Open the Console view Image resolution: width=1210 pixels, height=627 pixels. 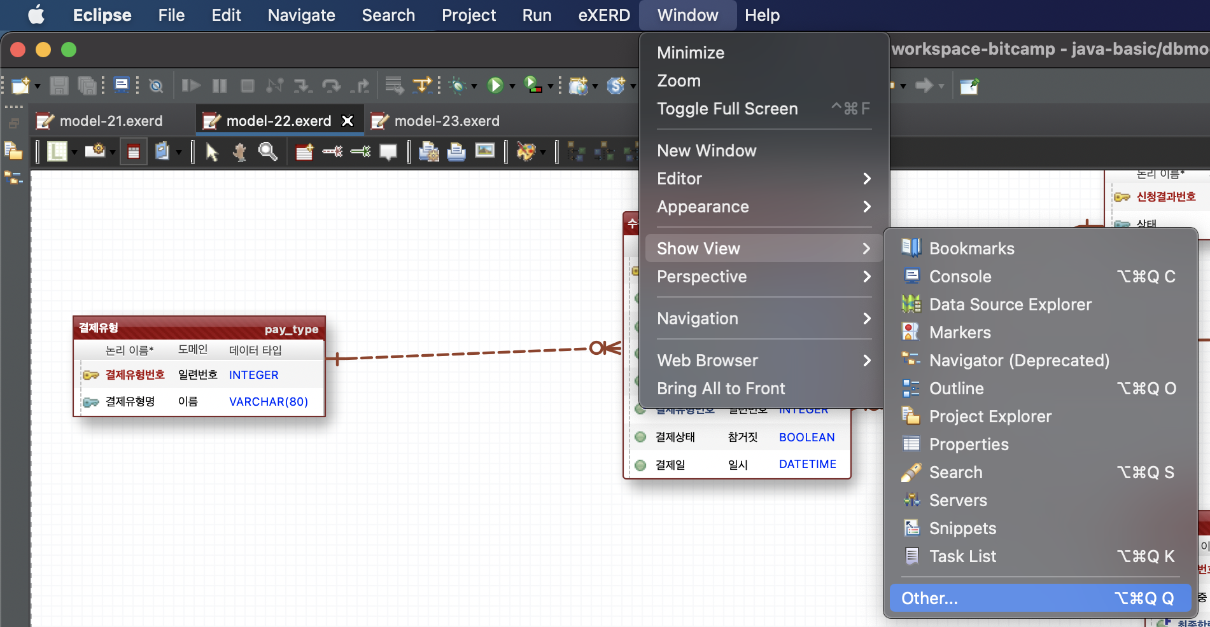[x=1040, y=277]
